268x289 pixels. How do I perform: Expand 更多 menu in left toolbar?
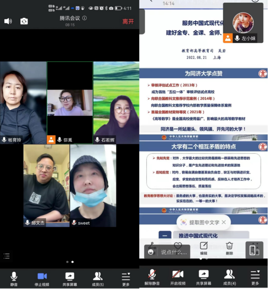[x=125, y=279]
